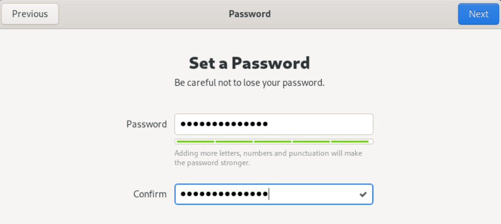Click "Be careful not to lose your password" text

(249, 83)
